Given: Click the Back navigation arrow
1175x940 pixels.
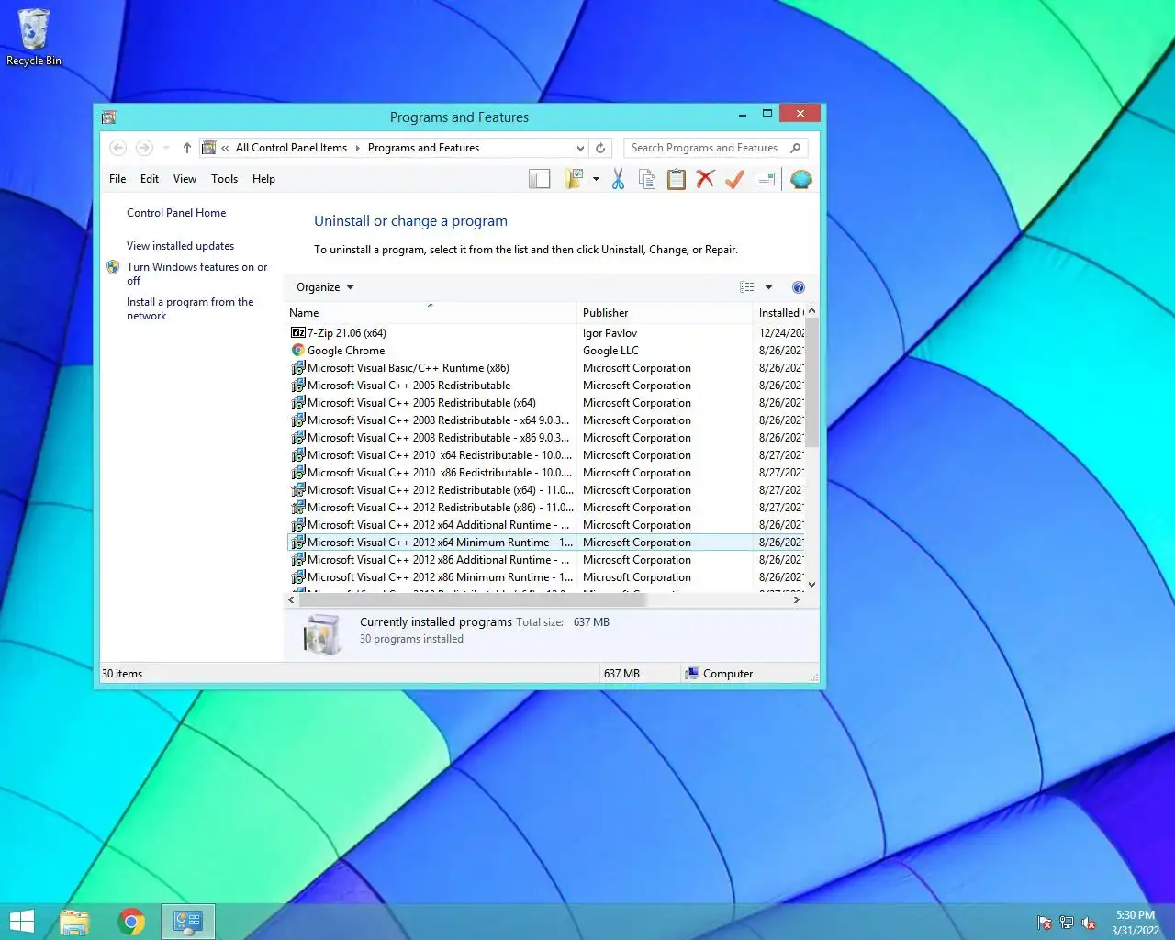Looking at the screenshot, I should [x=118, y=148].
